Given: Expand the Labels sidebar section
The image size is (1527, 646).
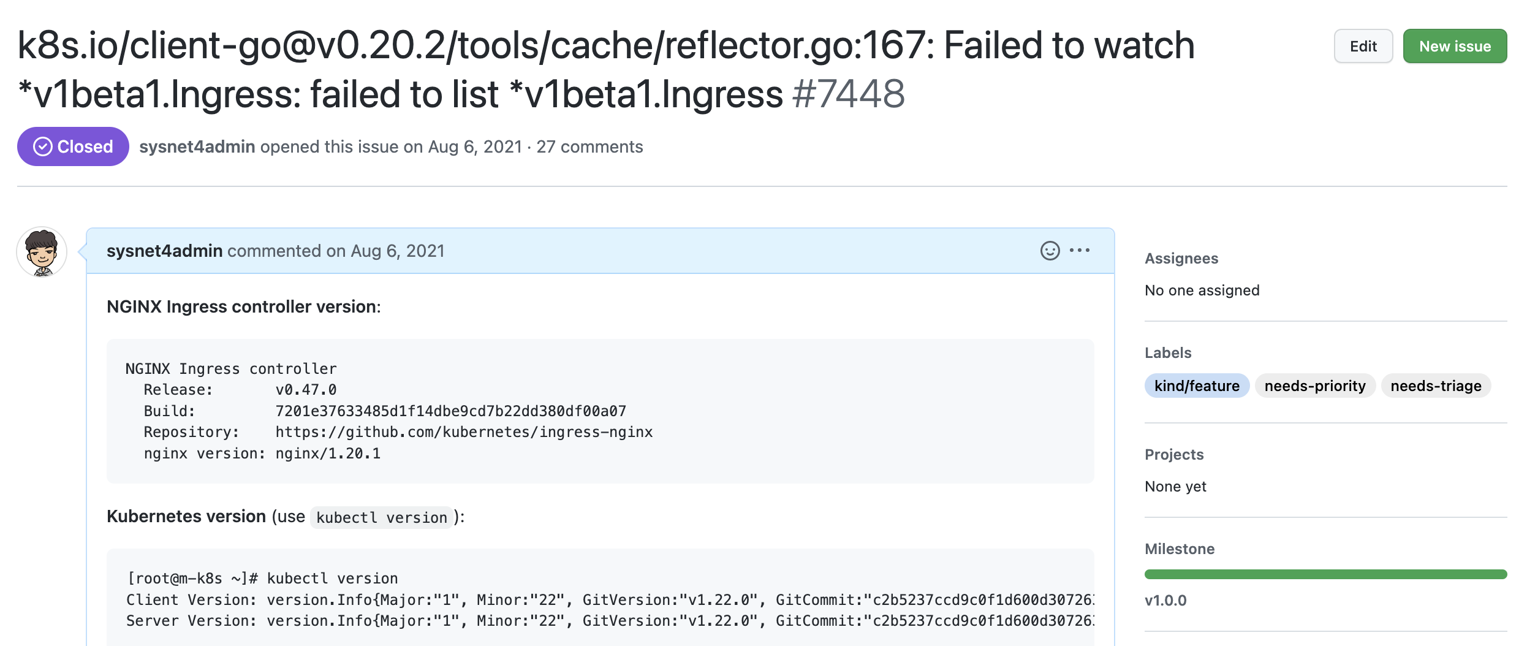Looking at the screenshot, I should click(1168, 353).
